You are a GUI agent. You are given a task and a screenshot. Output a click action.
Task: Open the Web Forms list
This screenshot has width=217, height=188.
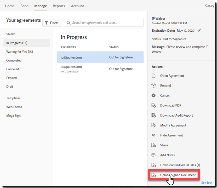pos(14,107)
